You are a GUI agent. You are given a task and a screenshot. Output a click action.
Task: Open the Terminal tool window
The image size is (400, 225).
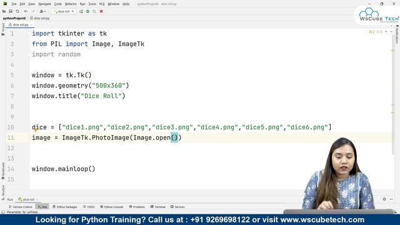(x=158, y=207)
